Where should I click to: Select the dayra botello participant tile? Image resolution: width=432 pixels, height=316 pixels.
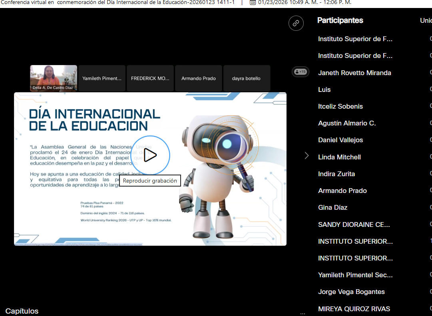pos(247,78)
